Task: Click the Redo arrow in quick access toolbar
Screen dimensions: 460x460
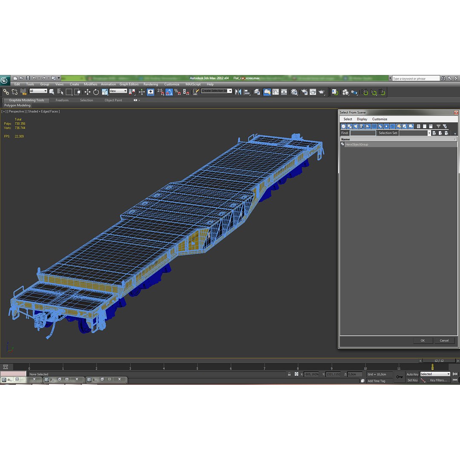Action: (44, 78)
